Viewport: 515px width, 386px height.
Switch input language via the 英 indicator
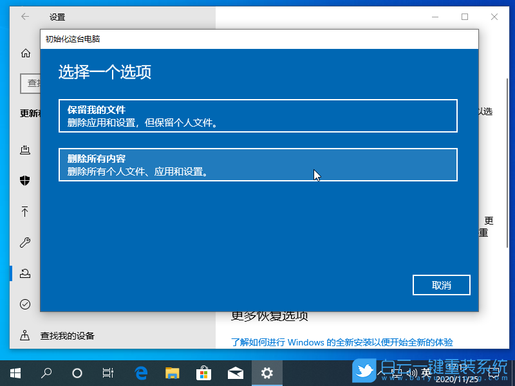[427, 372]
